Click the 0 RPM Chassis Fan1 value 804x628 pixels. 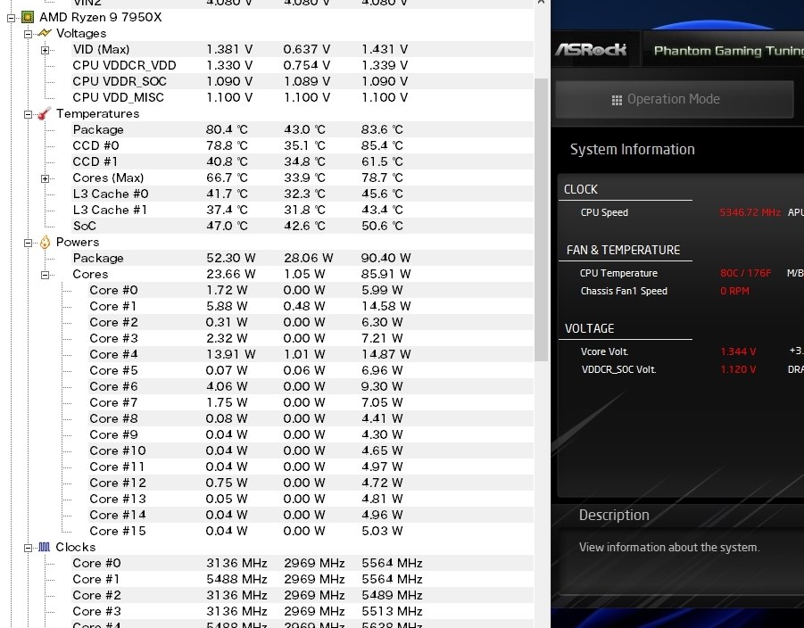coord(734,291)
